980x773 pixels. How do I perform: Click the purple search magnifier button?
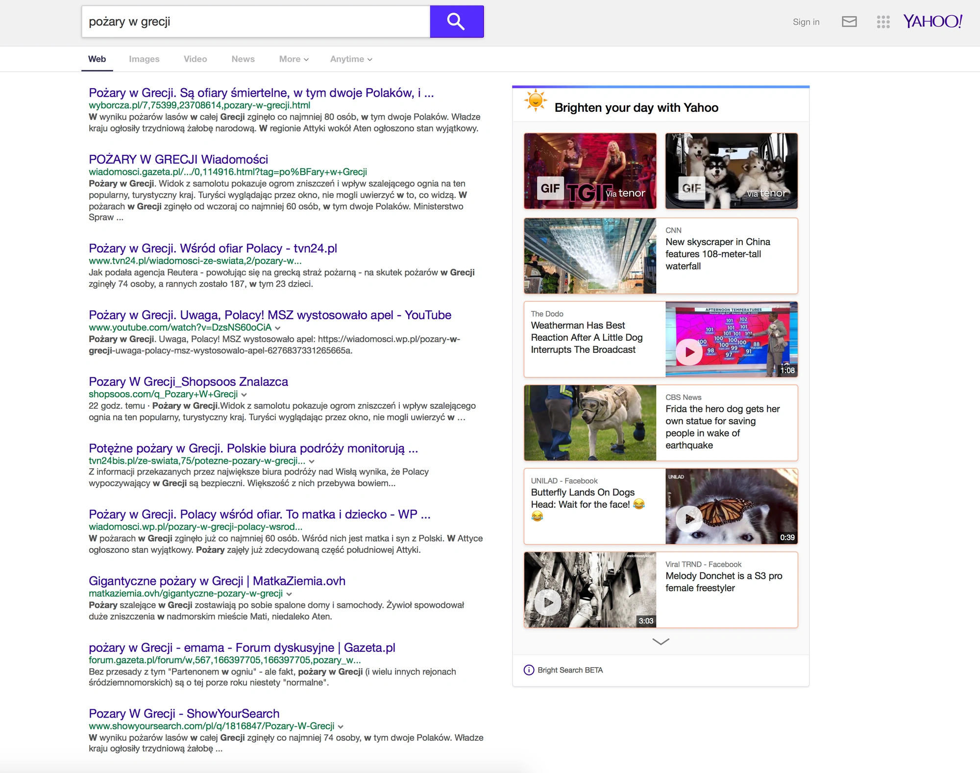coord(457,22)
